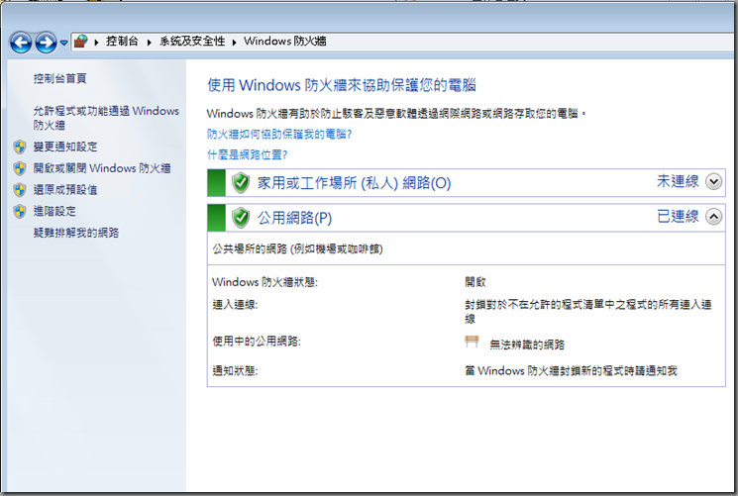
Task: Select the Windows 防火牆 breadcrumb
Action: [284, 42]
